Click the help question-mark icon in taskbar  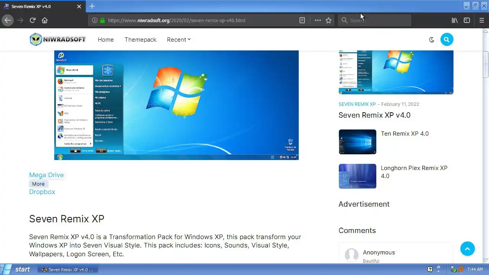(430, 269)
